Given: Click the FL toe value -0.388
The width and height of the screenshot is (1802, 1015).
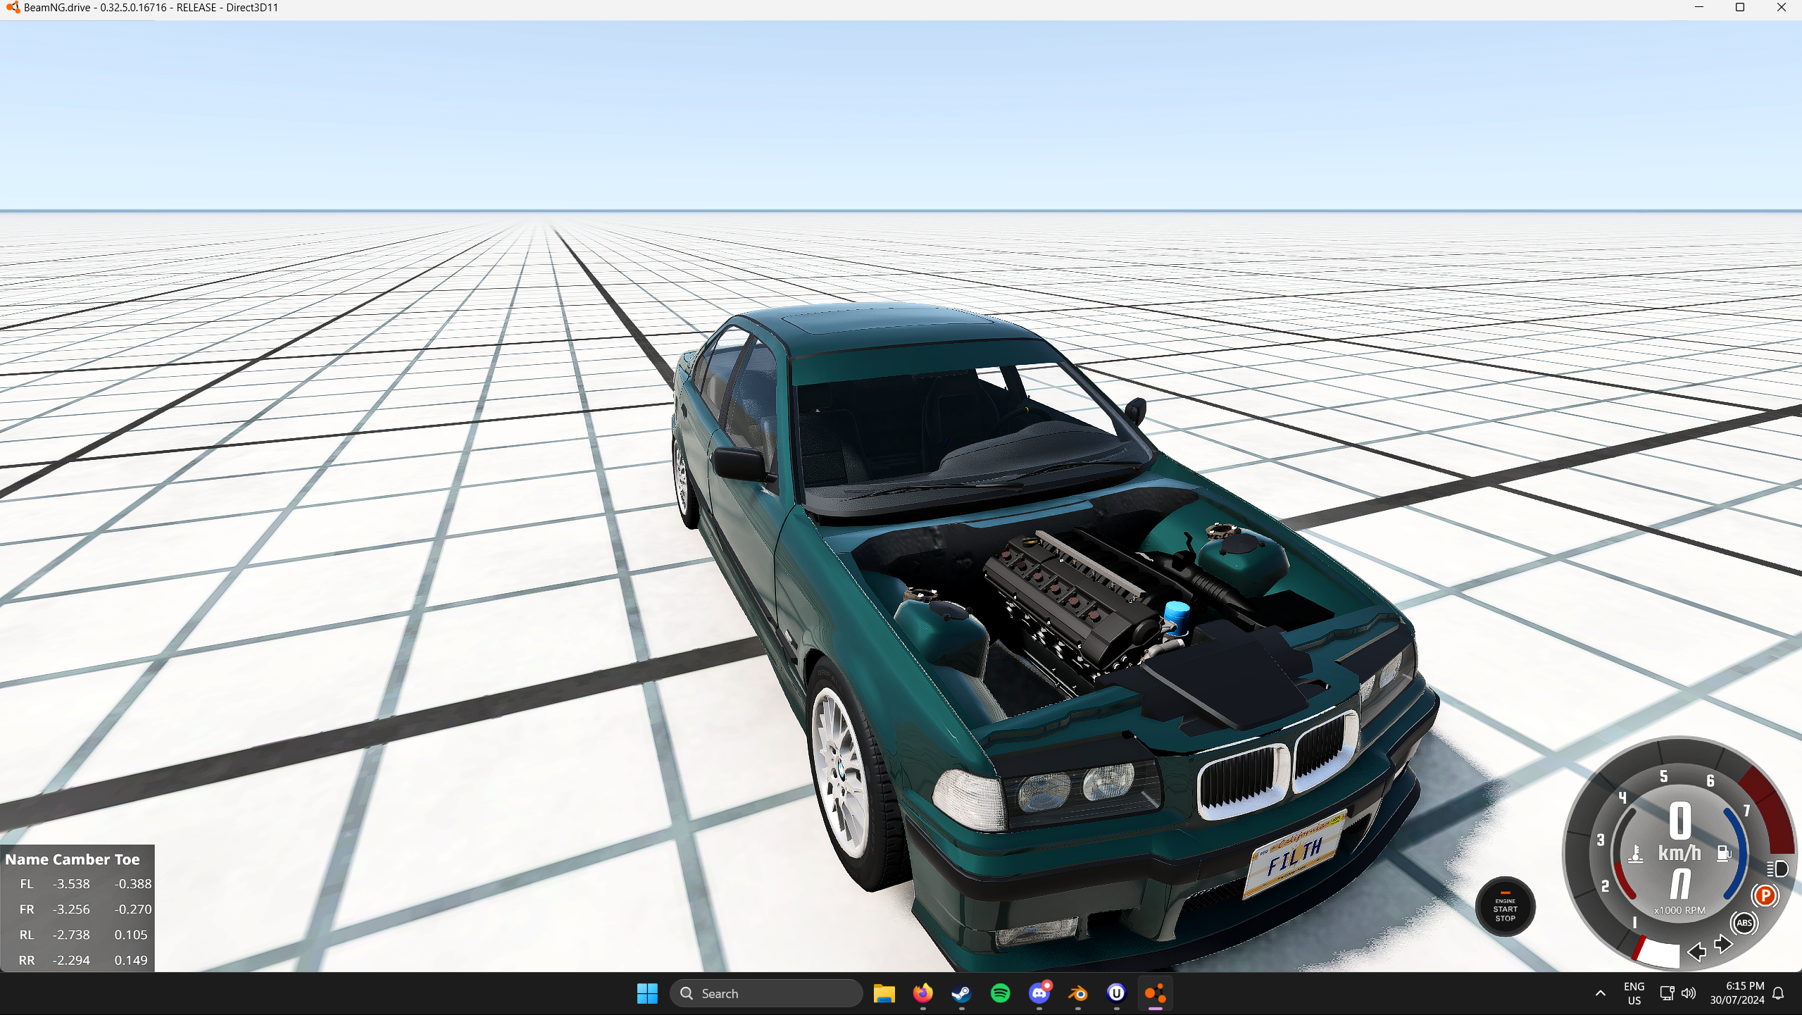Looking at the screenshot, I should [x=133, y=883].
